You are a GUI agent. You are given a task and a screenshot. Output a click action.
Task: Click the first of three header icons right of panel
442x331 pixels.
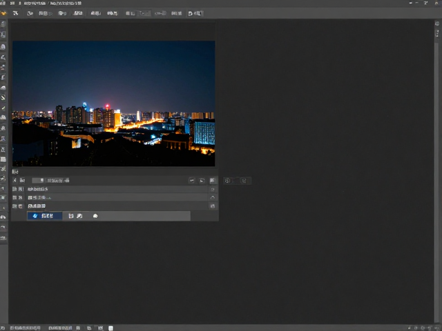192,181
